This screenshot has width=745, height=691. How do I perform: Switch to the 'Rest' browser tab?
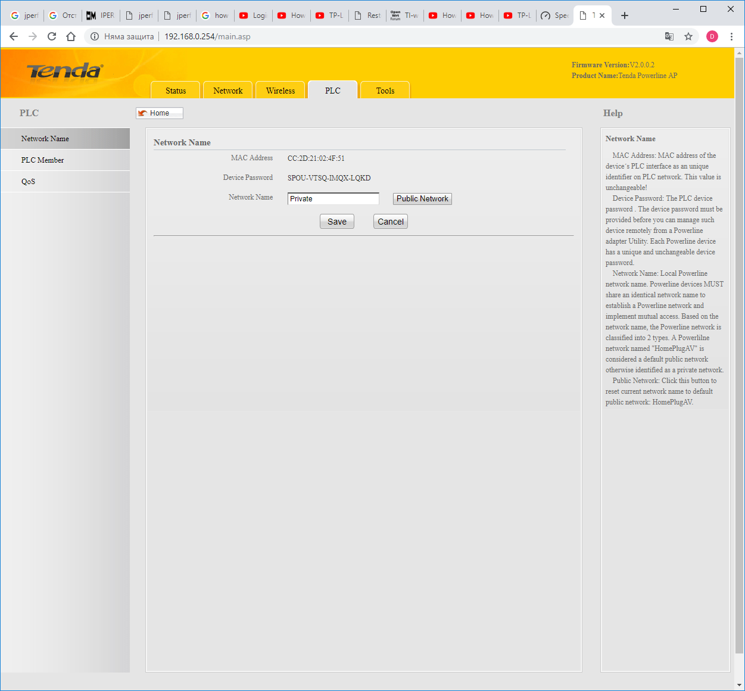pyautogui.click(x=367, y=15)
